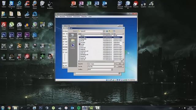The image size is (196, 110).
Task: Select recent places icon in Apri dialog sidebar
Action: [73, 36]
